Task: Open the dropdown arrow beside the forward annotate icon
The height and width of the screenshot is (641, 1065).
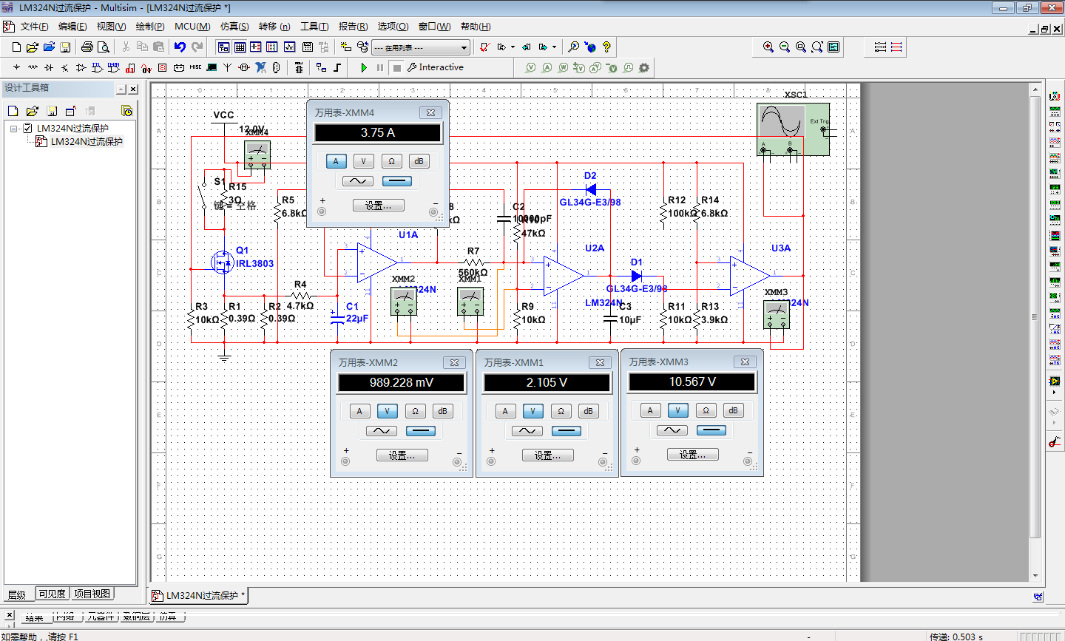Action: (512, 47)
